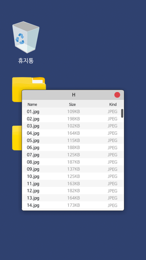Viewport: 146px width, 260px height.
Task: Sort files by Kind column header
Action: coord(113,105)
